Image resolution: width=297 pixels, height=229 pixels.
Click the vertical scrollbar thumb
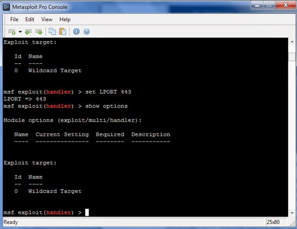tap(292, 57)
